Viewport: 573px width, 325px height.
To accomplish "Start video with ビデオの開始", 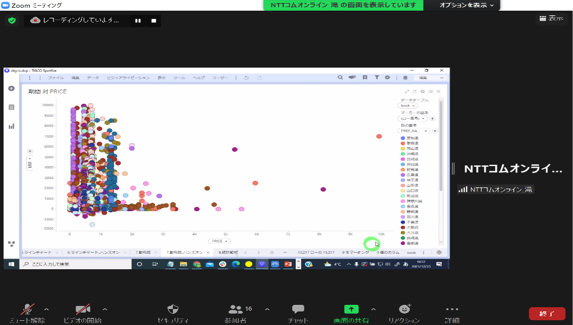I will pyautogui.click(x=83, y=313).
